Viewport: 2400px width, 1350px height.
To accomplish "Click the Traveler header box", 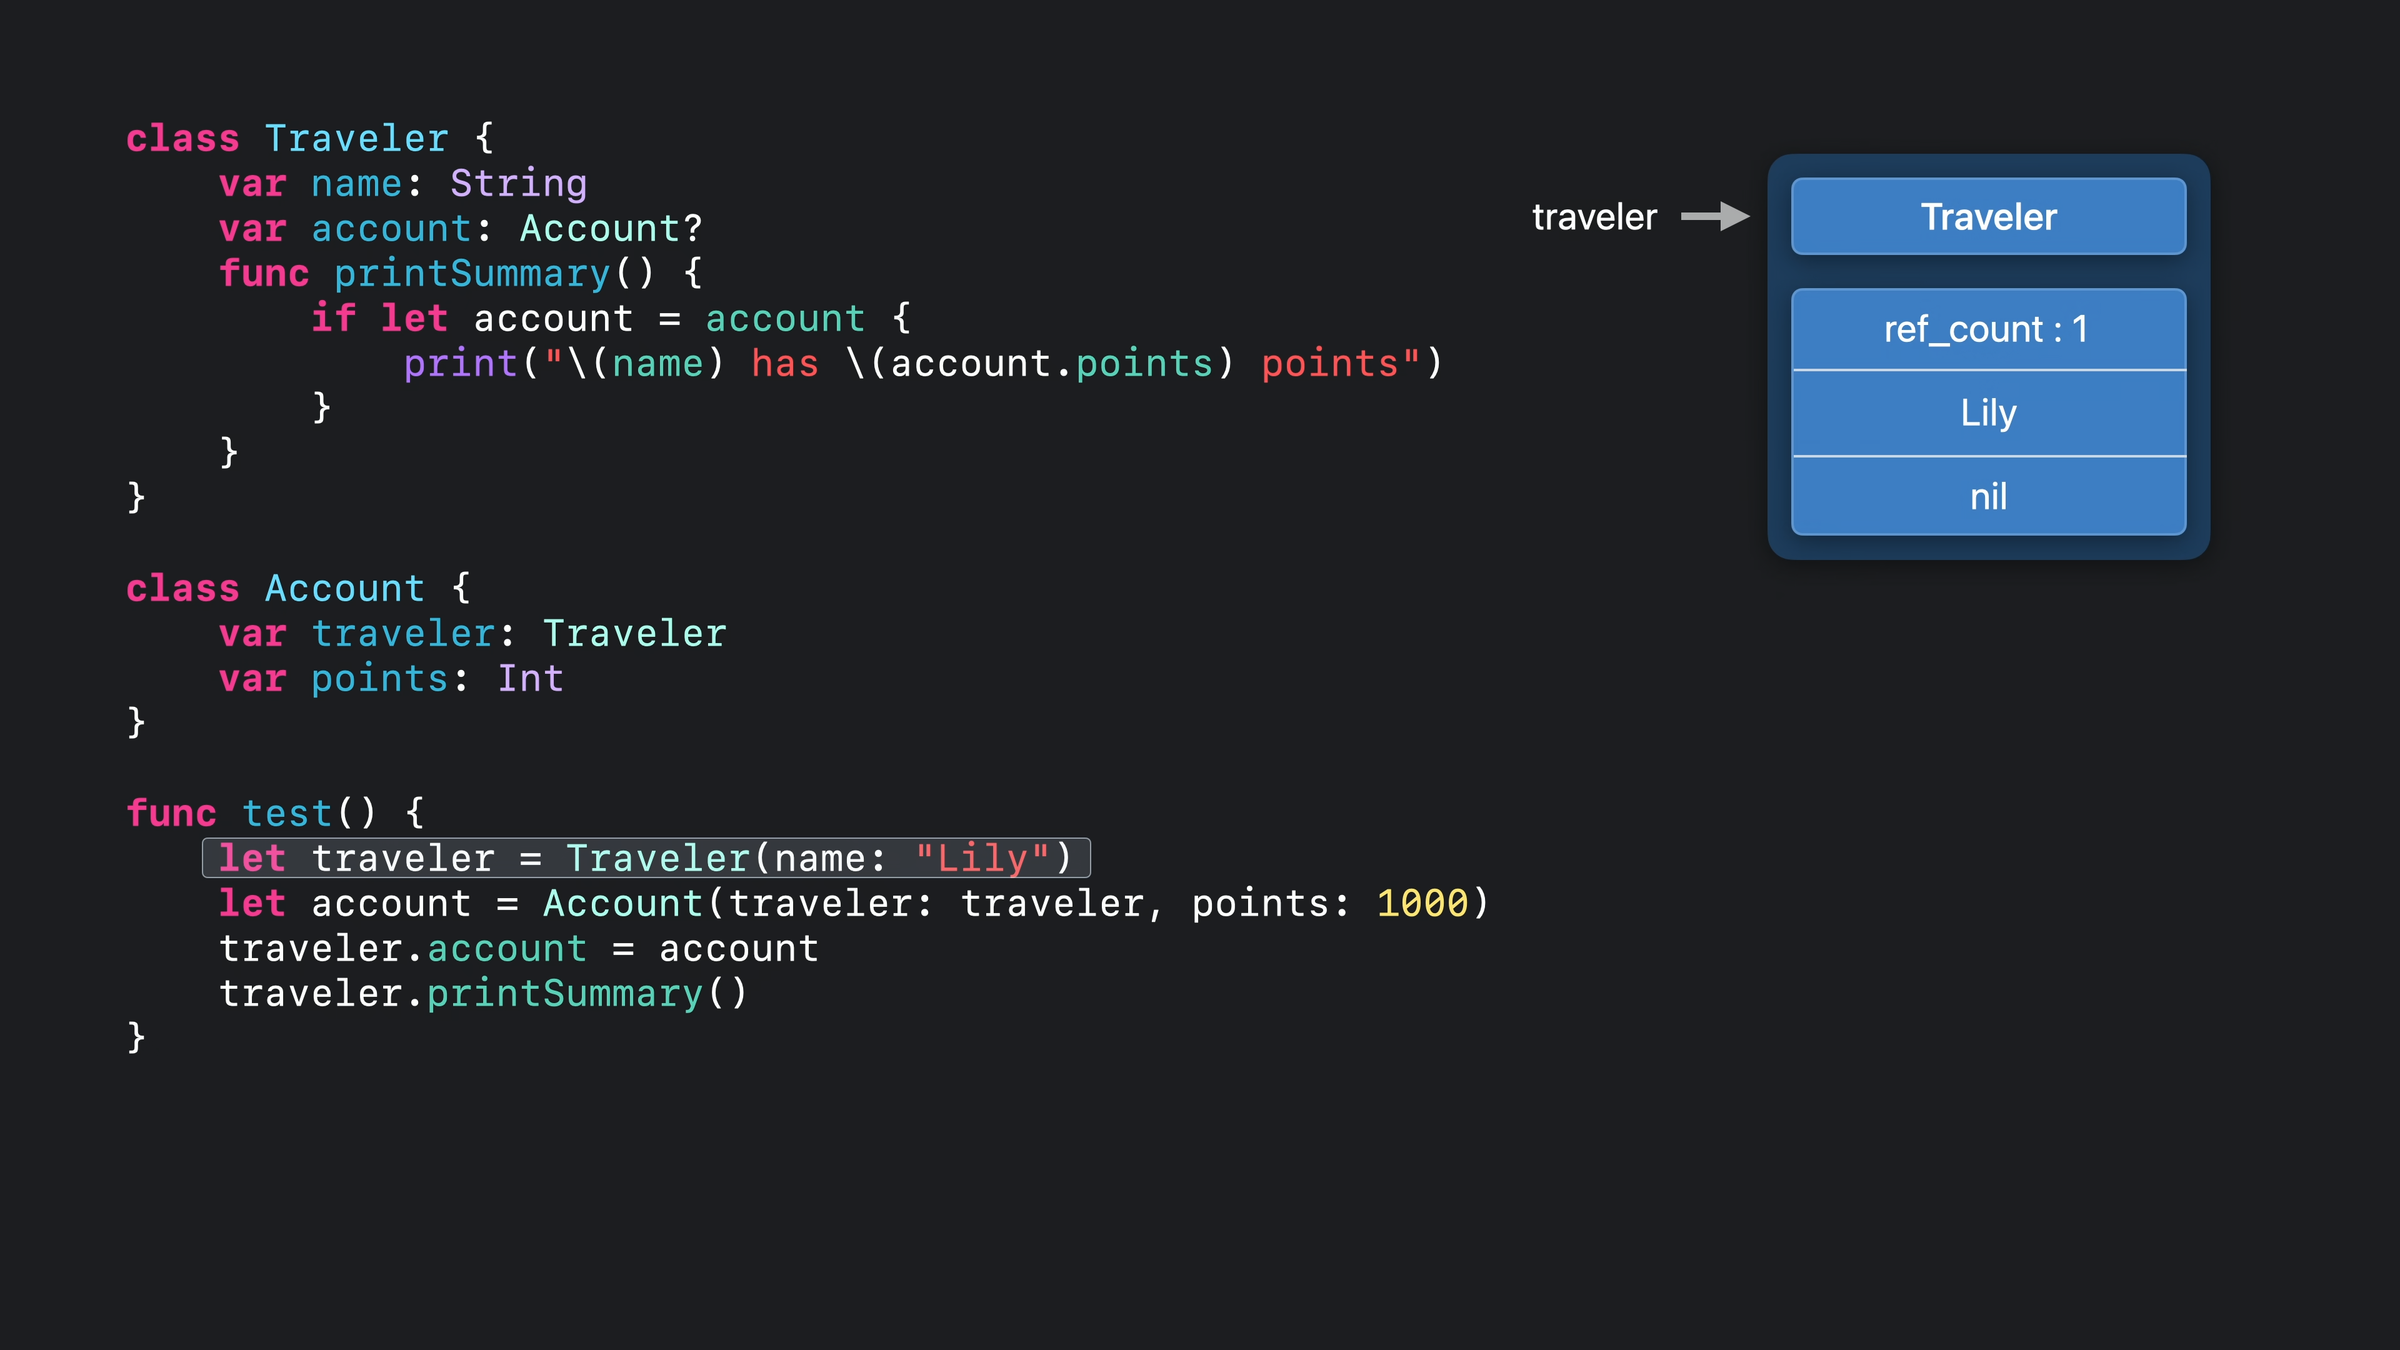I will [x=1988, y=216].
